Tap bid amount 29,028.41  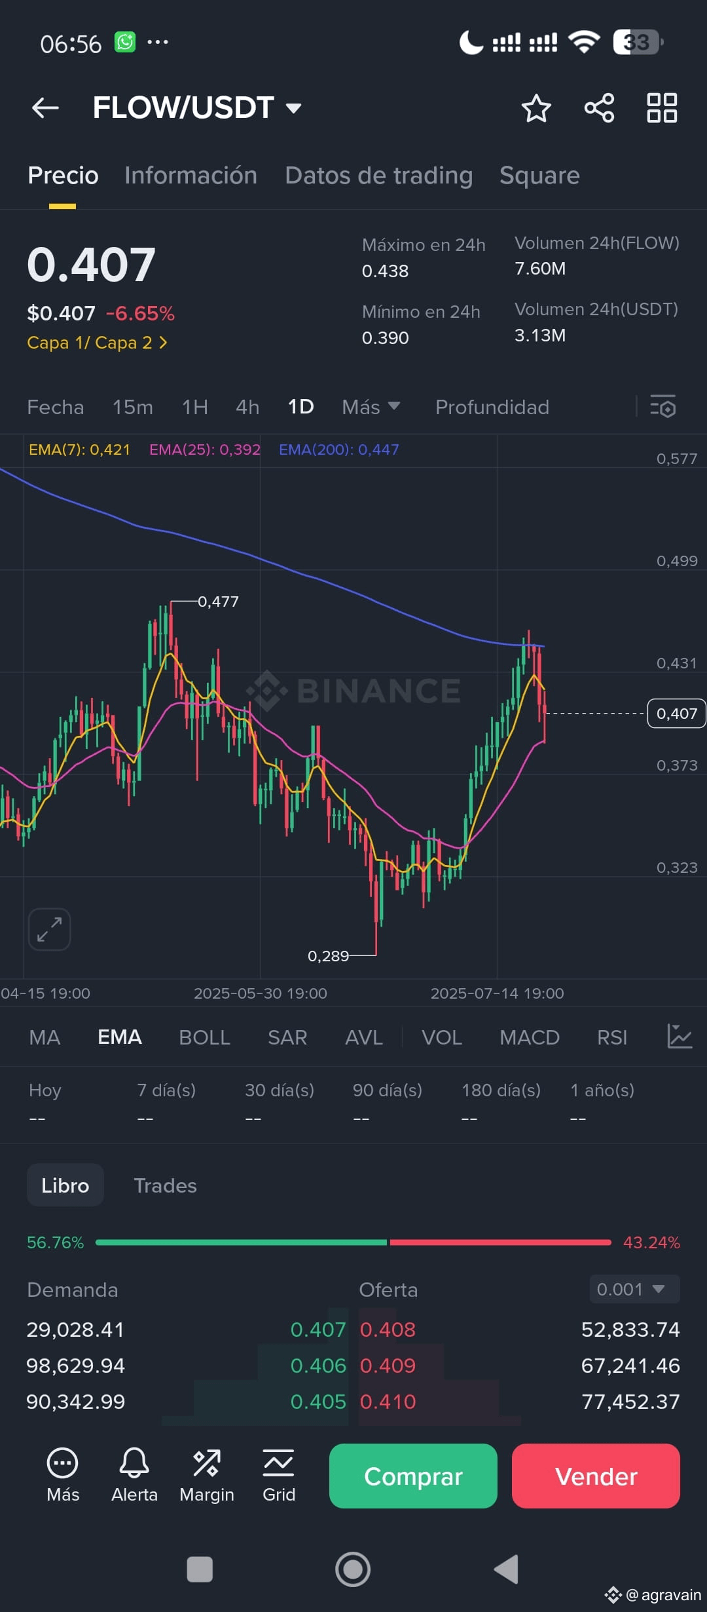75,1330
